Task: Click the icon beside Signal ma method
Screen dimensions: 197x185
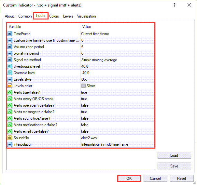Action: 10,60
